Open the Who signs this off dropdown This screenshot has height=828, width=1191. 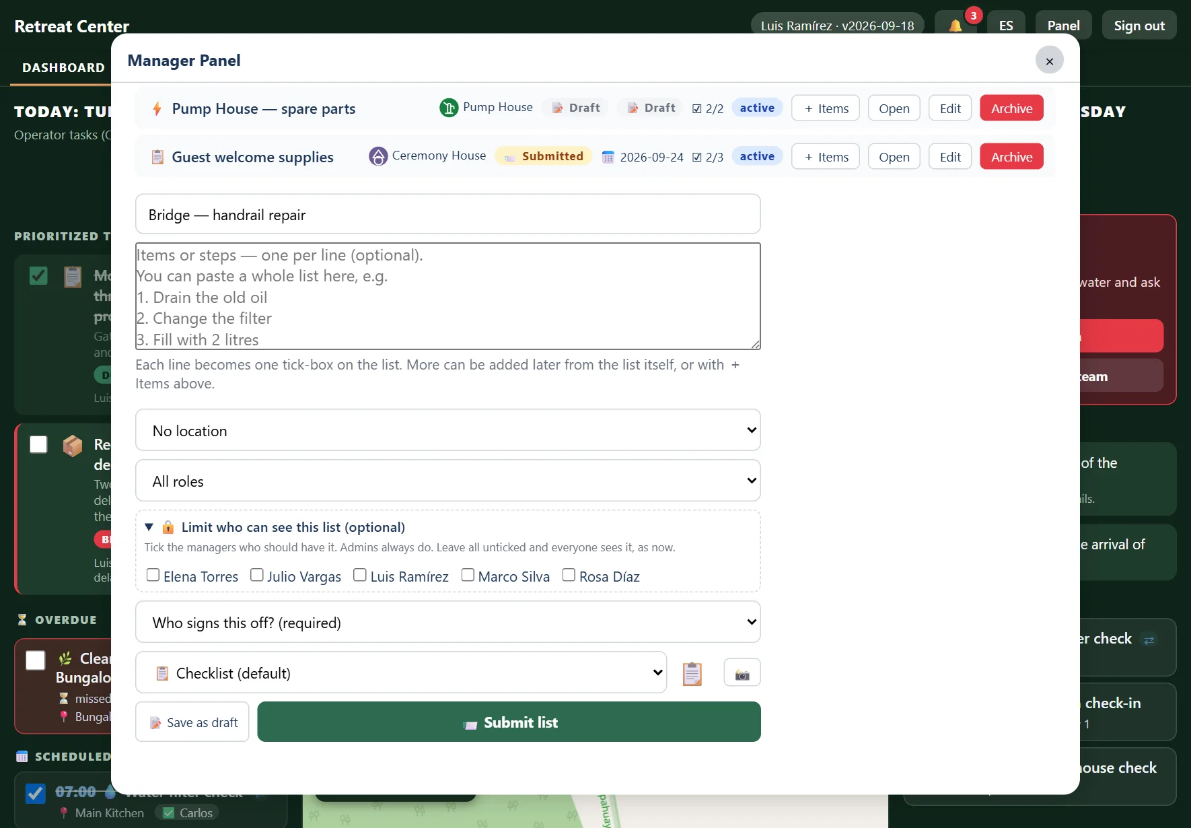click(x=448, y=622)
